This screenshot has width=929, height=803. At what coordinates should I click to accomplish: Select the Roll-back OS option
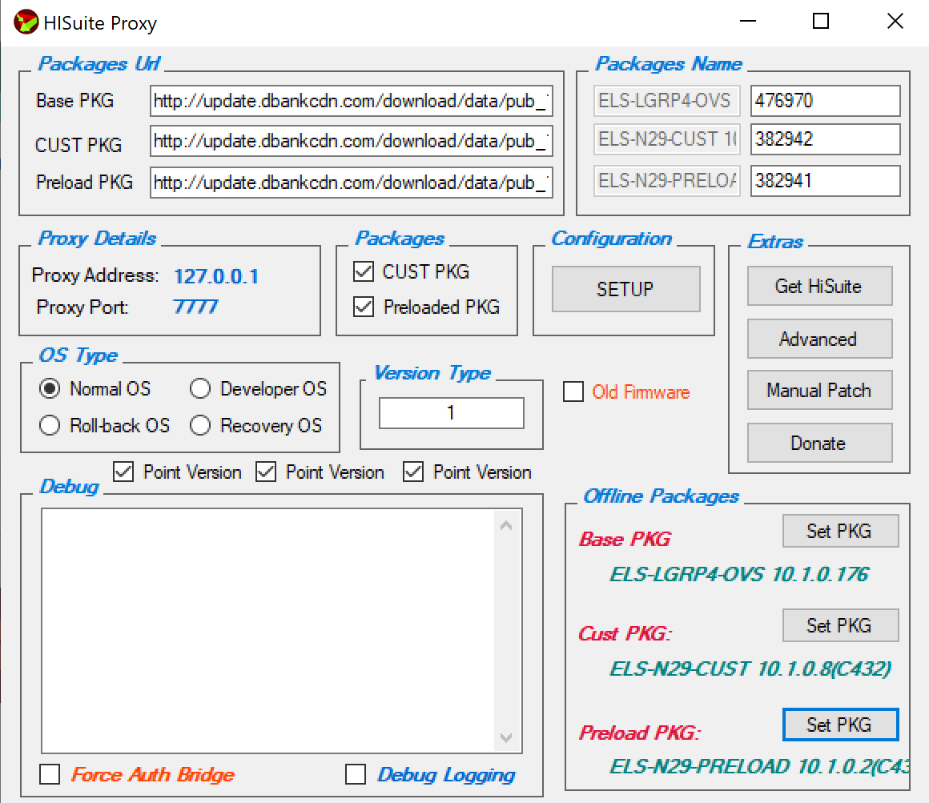(x=50, y=425)
